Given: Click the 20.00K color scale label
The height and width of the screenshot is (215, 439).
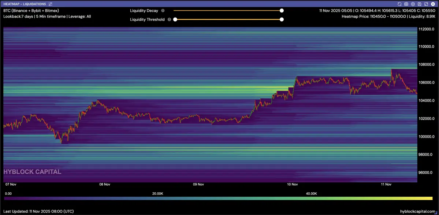Looking at the screenshot, I should (x=158, y=193).
